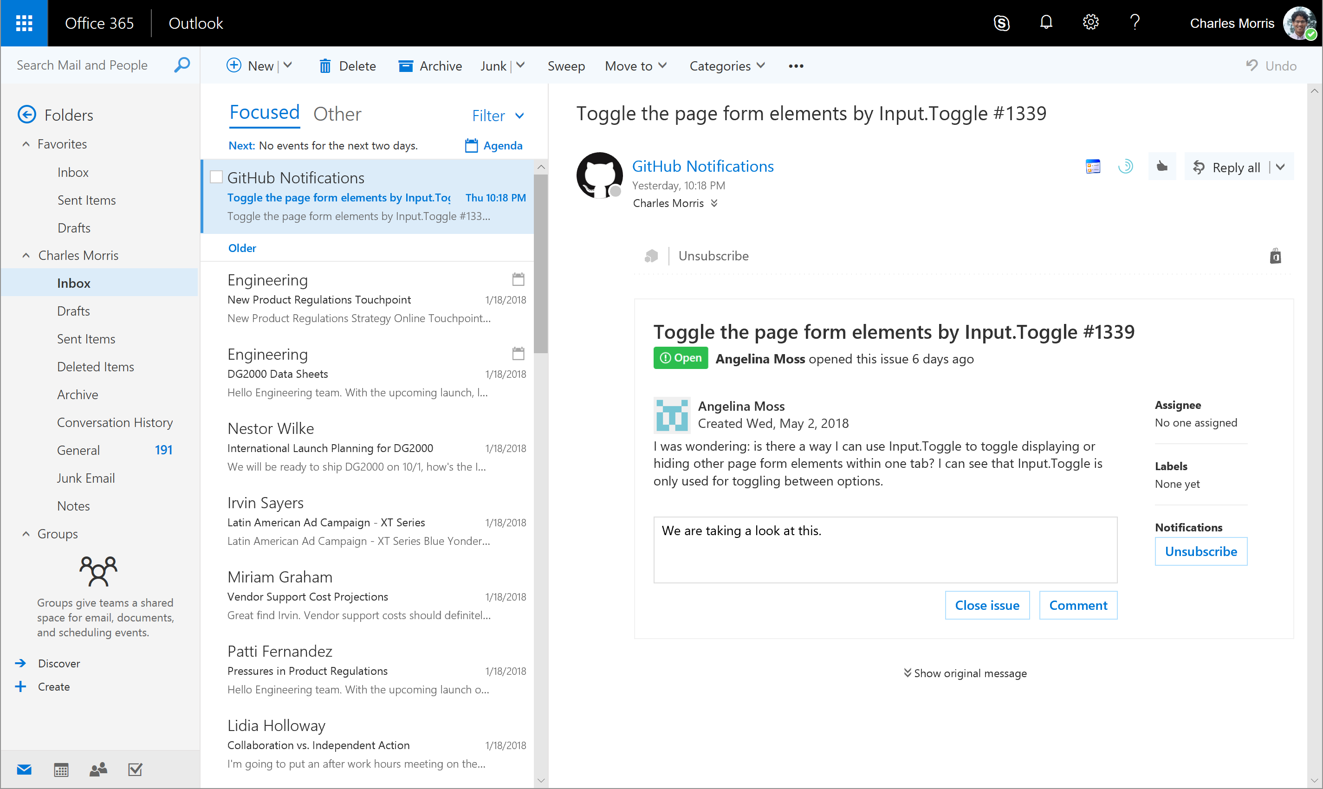Click the Close issue button
1323x789 pixels.
[986, 605]
